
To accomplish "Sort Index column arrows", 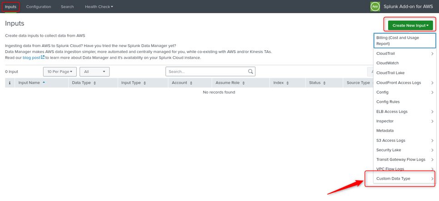I will 288,83.
